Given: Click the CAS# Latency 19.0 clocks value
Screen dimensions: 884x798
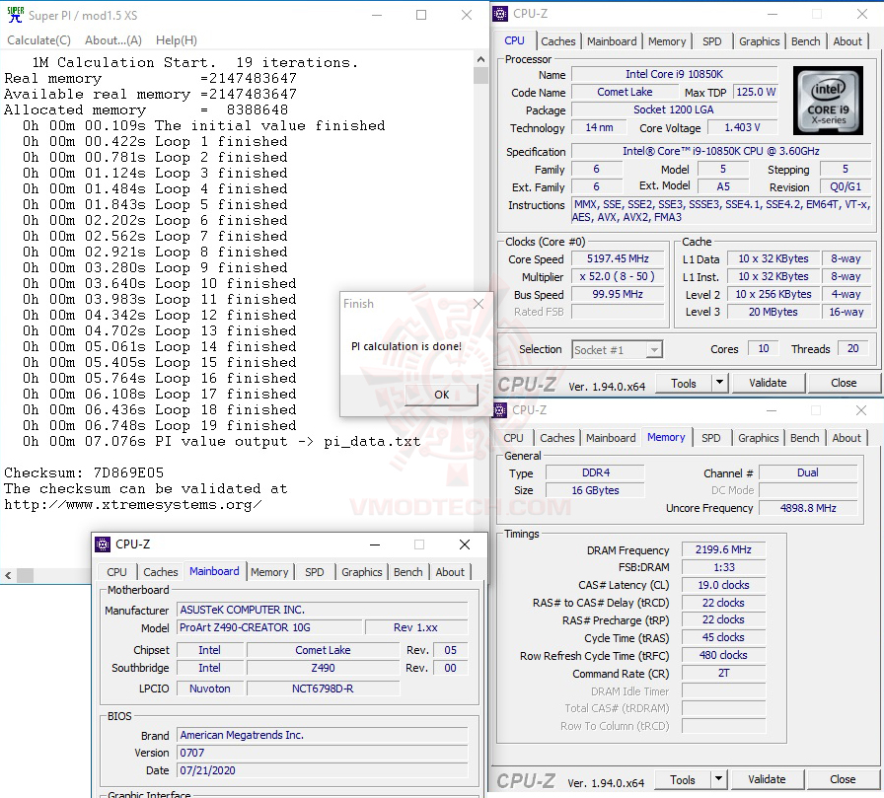Looking at the screenshot, I should tap(723, 585).
